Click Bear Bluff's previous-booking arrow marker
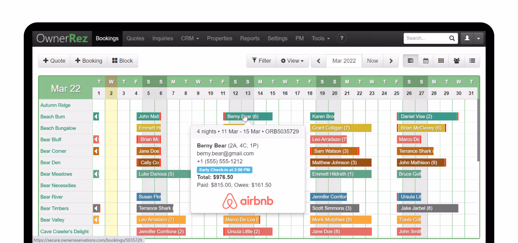The height and width of the screenshot is (243, 518). (96, 139)
